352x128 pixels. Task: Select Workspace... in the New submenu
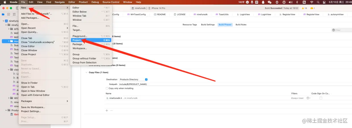click(x=91, y=48)
